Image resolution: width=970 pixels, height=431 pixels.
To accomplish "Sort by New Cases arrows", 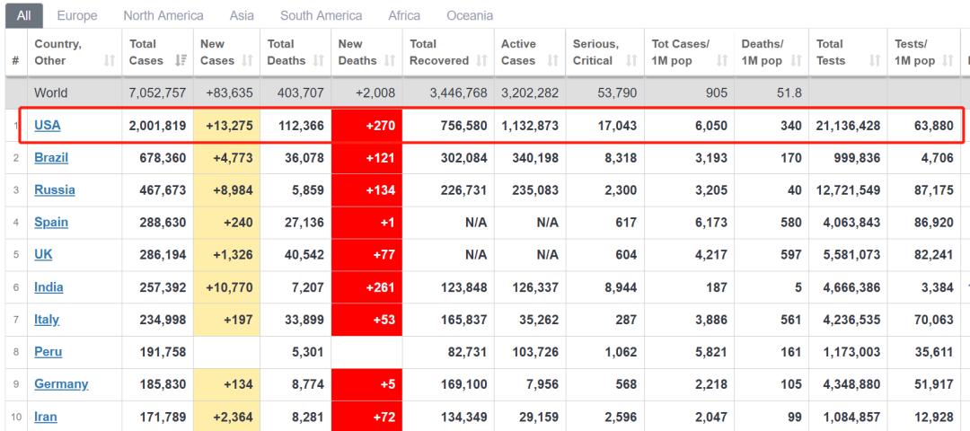I will click(248, 60).
